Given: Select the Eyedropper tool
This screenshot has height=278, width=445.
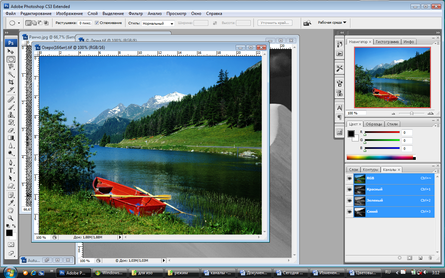Looking at the screenshot, I should (11, 203).
